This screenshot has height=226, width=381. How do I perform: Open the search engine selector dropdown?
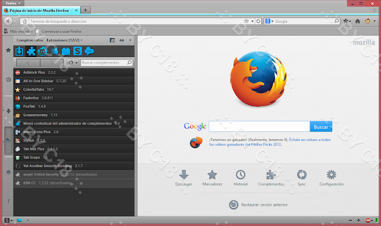click(269, 21)
